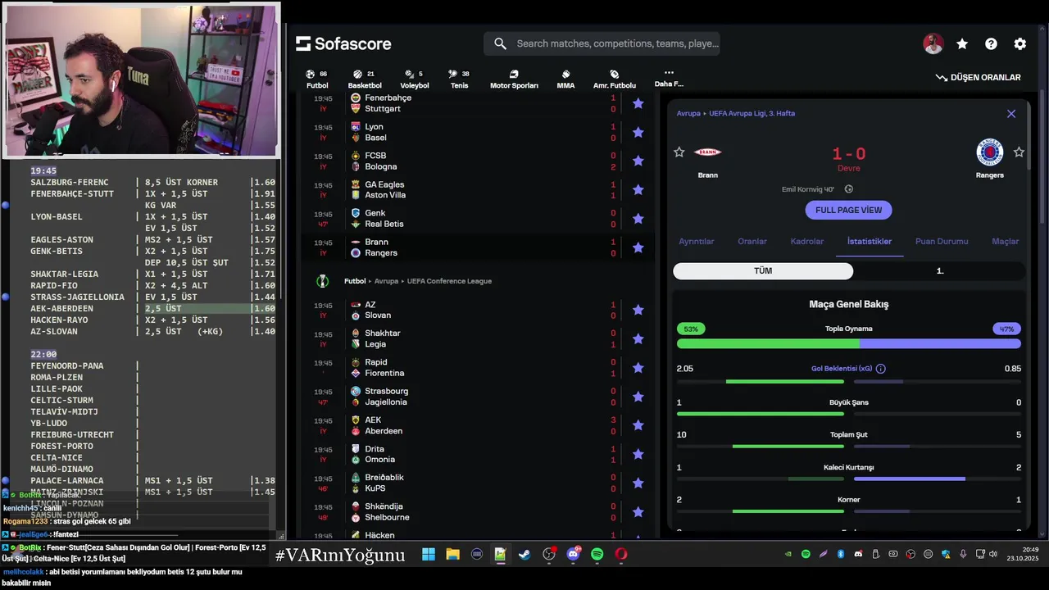
Task: Toggle favorite star for FCSB-Bologna match
Action: [638, 161]
